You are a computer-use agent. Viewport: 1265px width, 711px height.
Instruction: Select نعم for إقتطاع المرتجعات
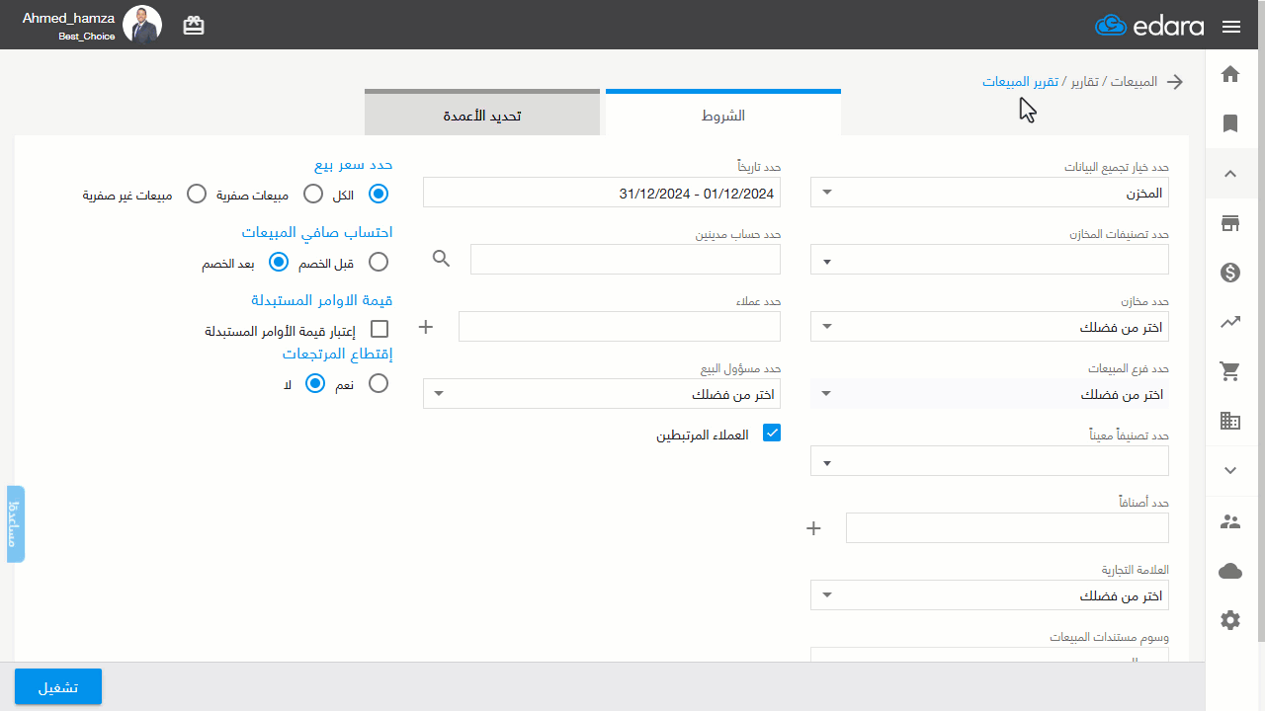[379, 383]
